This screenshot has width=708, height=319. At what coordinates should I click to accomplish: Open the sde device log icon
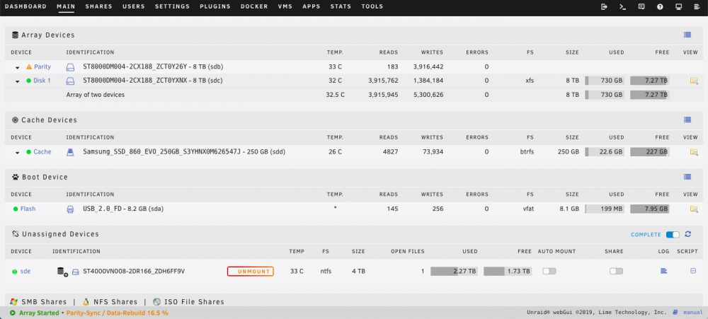point(664,271)
